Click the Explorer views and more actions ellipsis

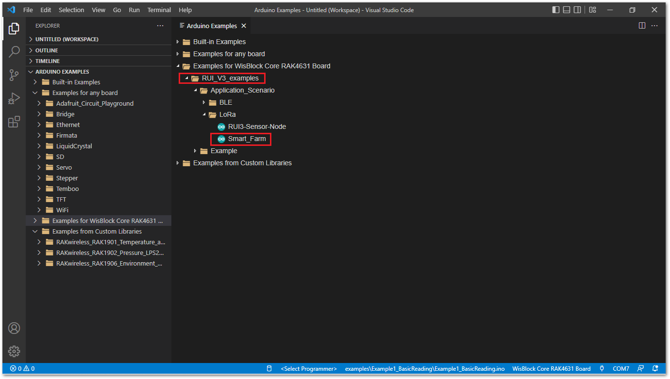click(x=160, y=26)
